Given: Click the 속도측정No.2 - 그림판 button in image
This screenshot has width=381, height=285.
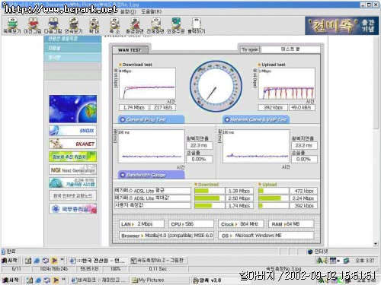Looking at the screenshot, I should 158,260.
